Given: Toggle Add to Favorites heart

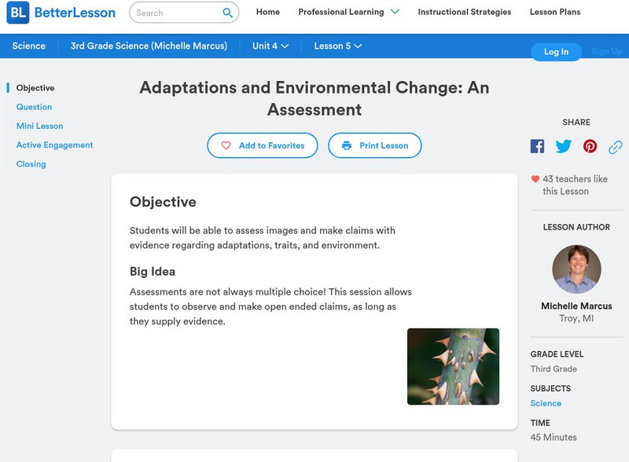Looking at the screenshot, I should 226,145.
